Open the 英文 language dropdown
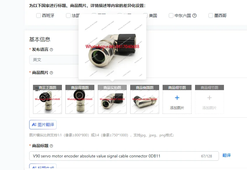247x170 pixels. (x=54, y=60)
